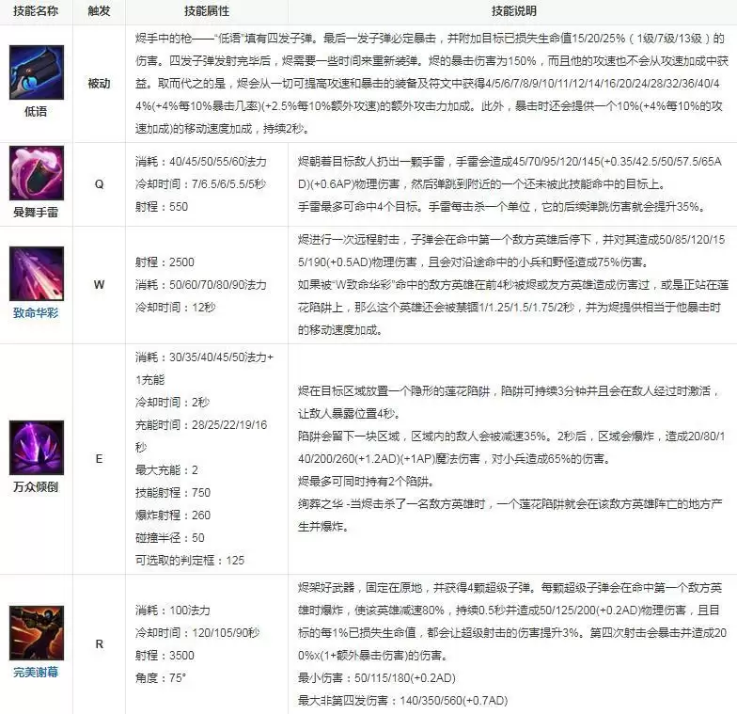
Task: Click 最大非第四发伤害 line
Action: point(402,700)
